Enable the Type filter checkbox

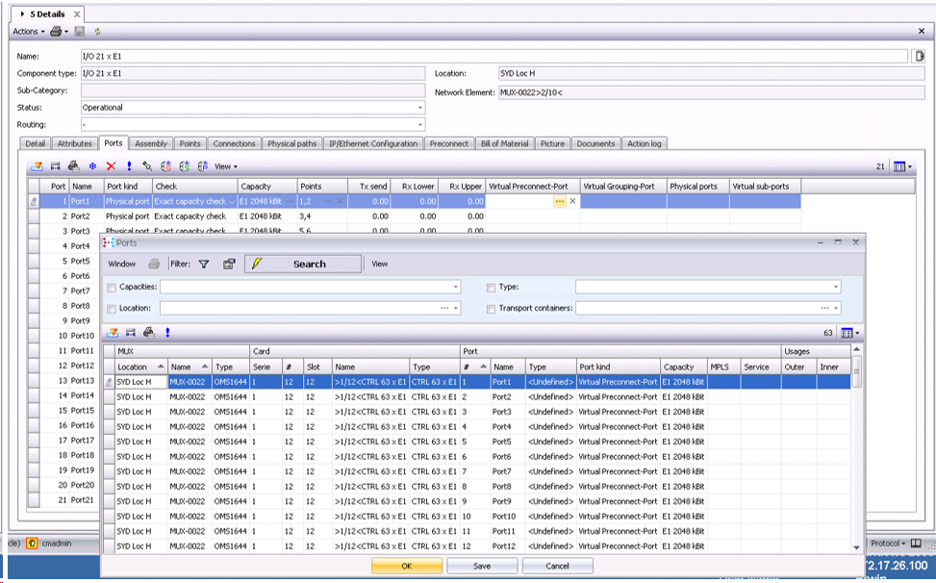pos(491,288)
